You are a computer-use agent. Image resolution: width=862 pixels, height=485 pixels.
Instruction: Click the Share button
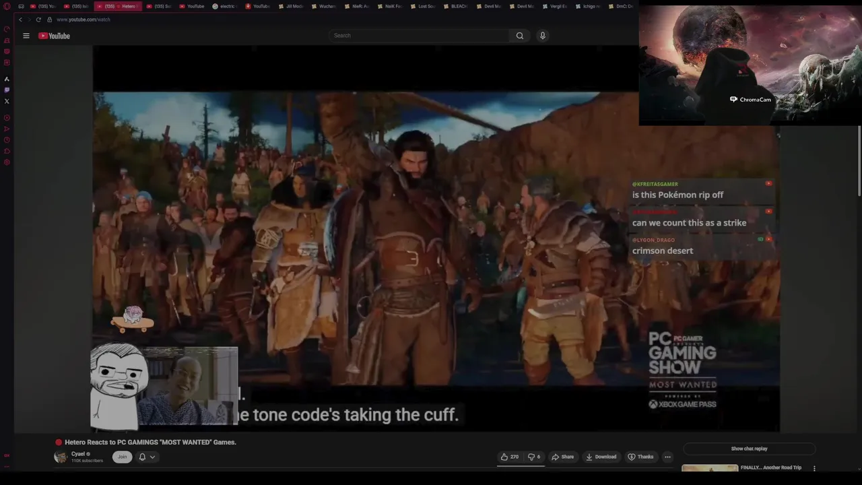click(x=563, y=457)
